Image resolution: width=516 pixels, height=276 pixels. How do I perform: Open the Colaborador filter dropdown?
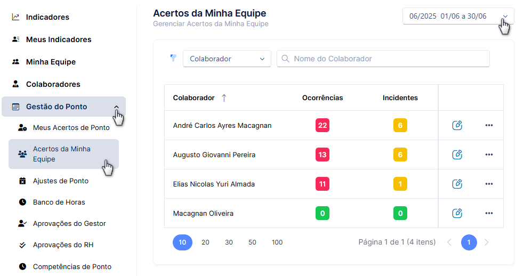[227, 59]
